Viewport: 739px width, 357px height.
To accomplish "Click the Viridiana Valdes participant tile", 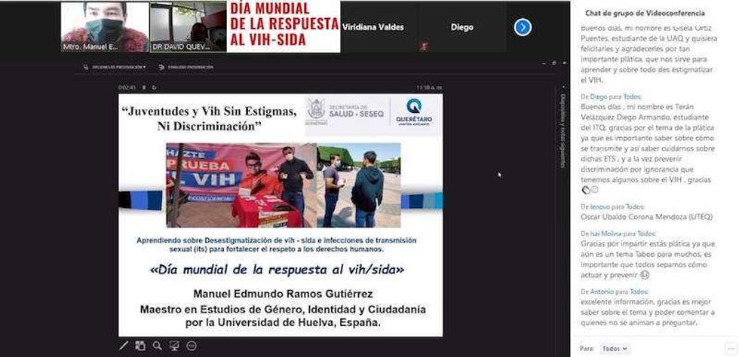I will [x=373, y=27].
